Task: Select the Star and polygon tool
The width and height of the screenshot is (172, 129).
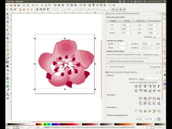Action: (x=8, y=46)
